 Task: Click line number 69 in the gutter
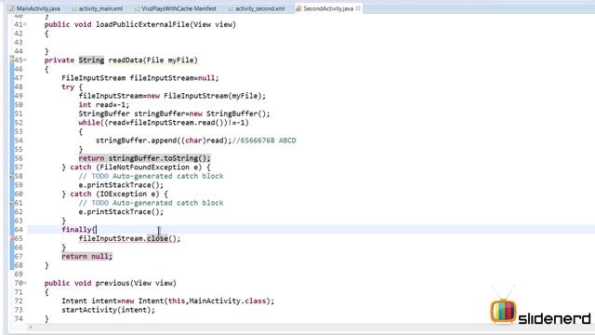[19, 275]
